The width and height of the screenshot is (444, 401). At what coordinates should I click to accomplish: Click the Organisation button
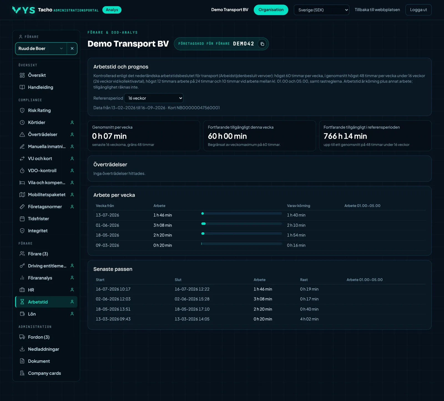coord(271,10)
